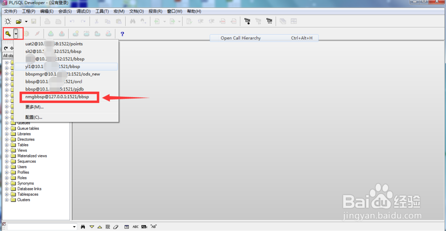Select the Tablespaces tree item
This screenshot has height=231, width=446.
[28, 194]
